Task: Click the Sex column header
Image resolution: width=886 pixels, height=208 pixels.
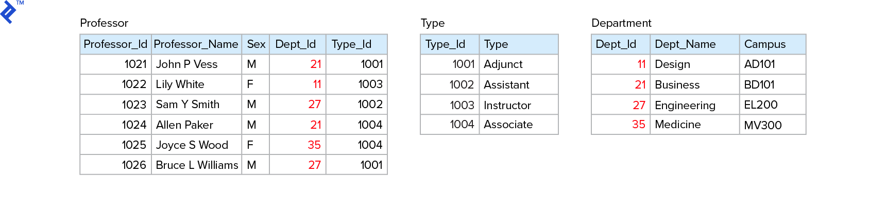Action: coord(256,44)
